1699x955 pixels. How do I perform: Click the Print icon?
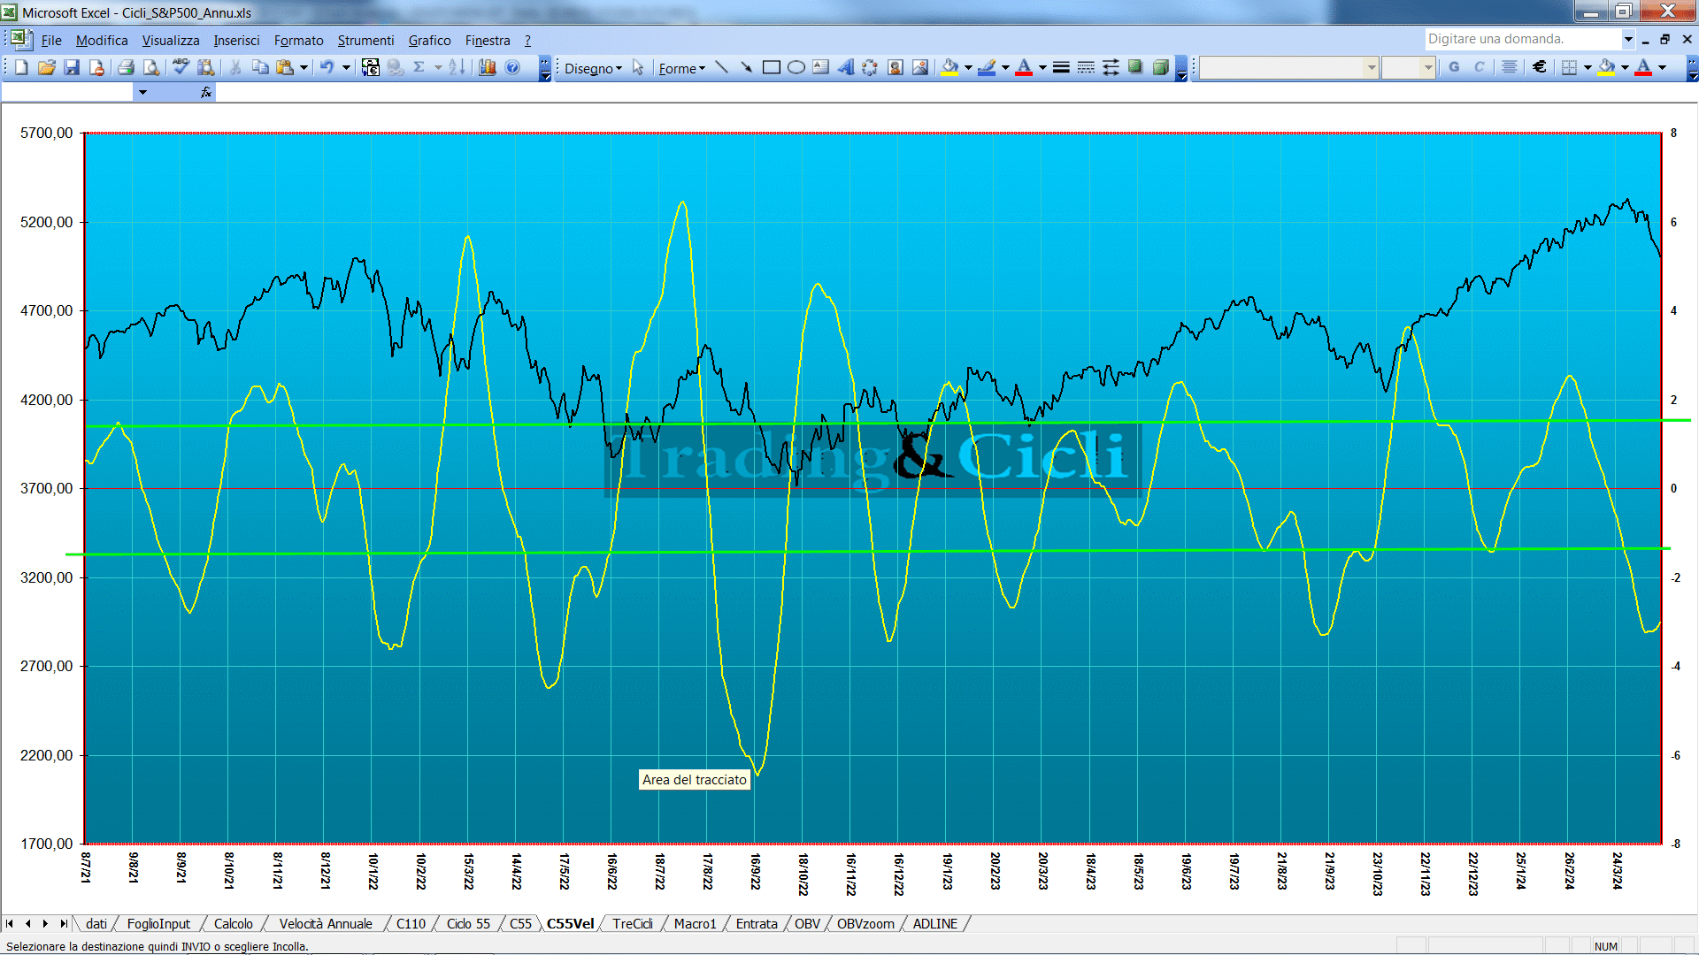[126, 68]
